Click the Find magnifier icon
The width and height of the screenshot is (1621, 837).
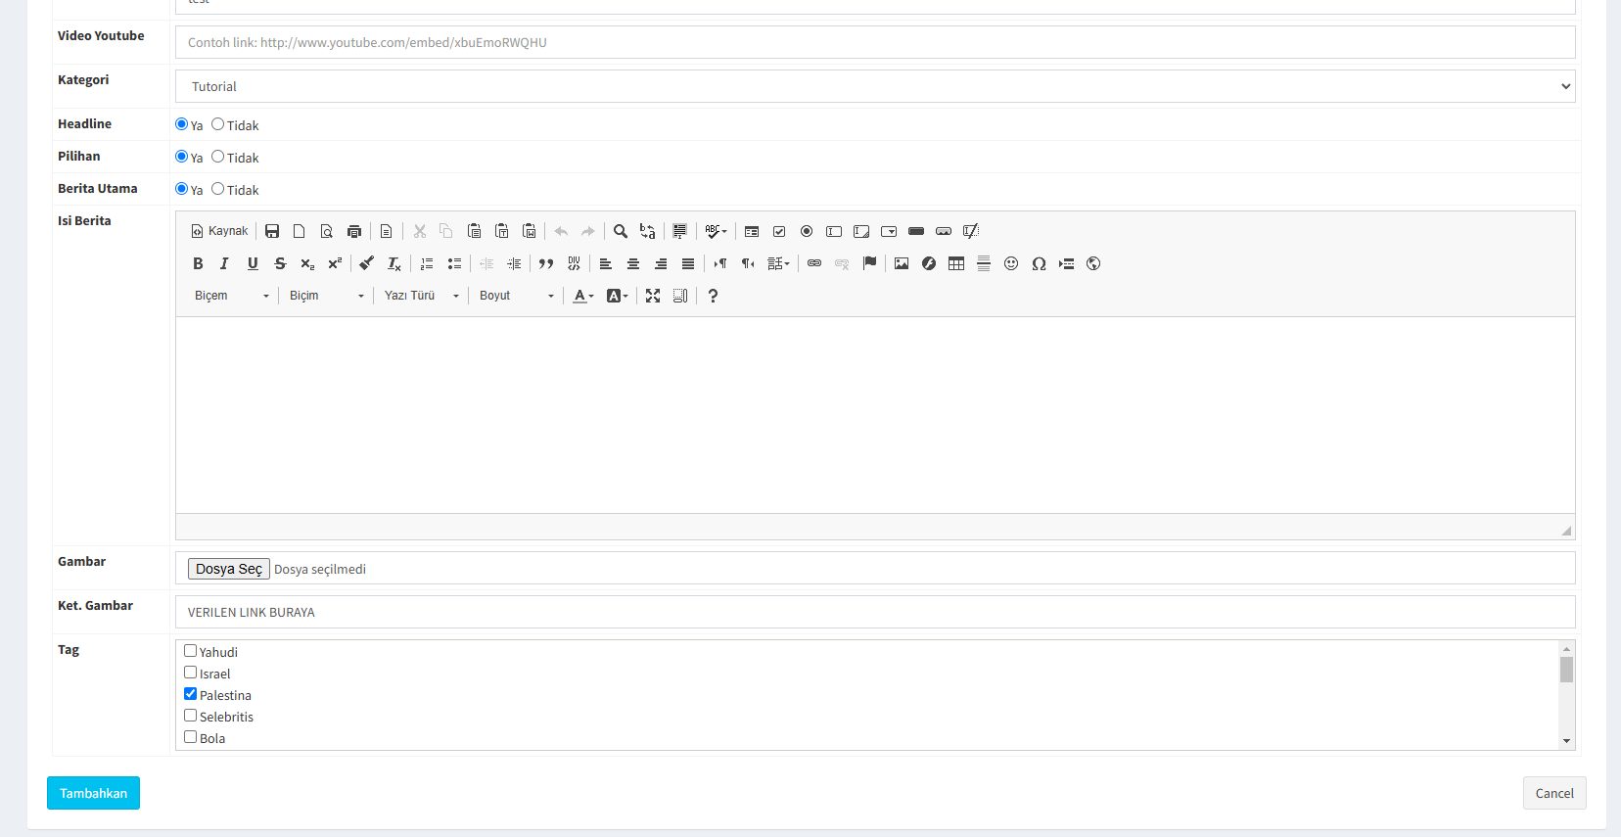621,231
